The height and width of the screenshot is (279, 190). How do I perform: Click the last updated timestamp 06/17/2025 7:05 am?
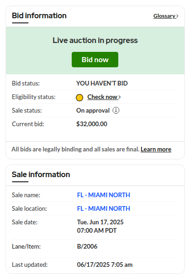[105, 265]
